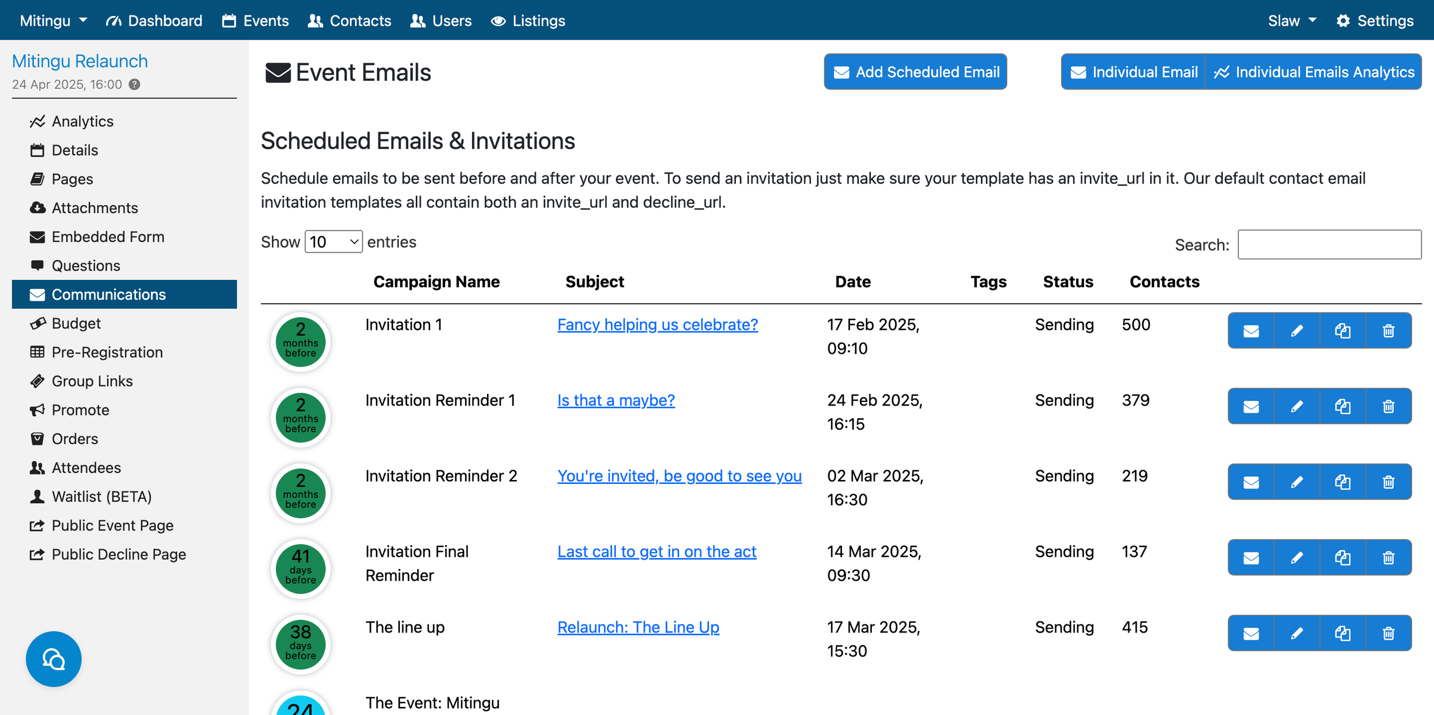Click the duplicate icon for The line up
The width and height of the screenshot is (1434, 715).
point(1342,634)
